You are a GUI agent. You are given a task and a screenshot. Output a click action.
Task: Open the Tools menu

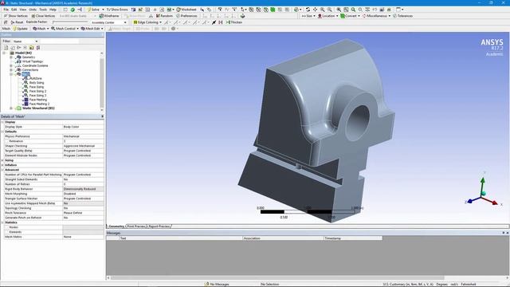click(x=43, y=10)
